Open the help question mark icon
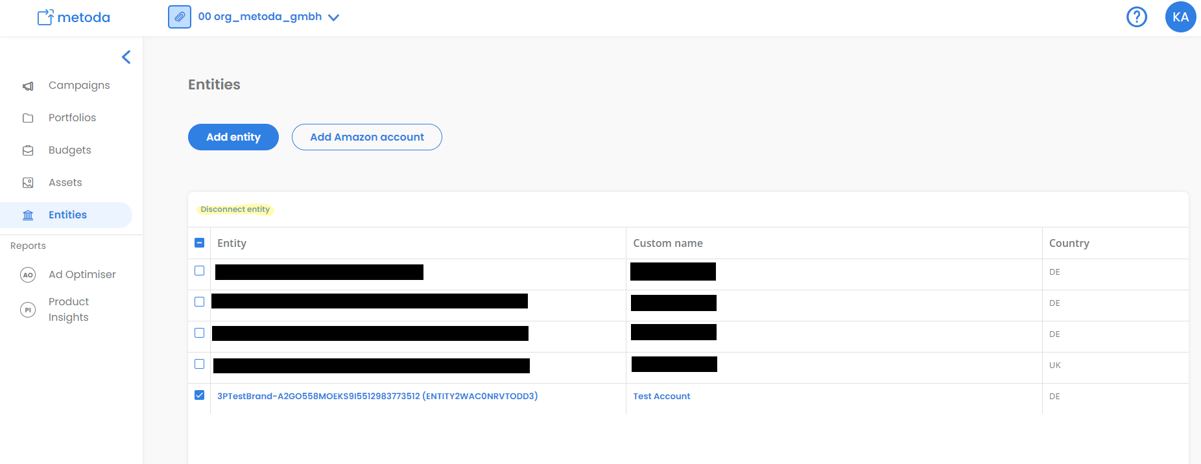The height and width of the screenshot is (464, 1201). pyautogui.click(x=1137, y=17)
